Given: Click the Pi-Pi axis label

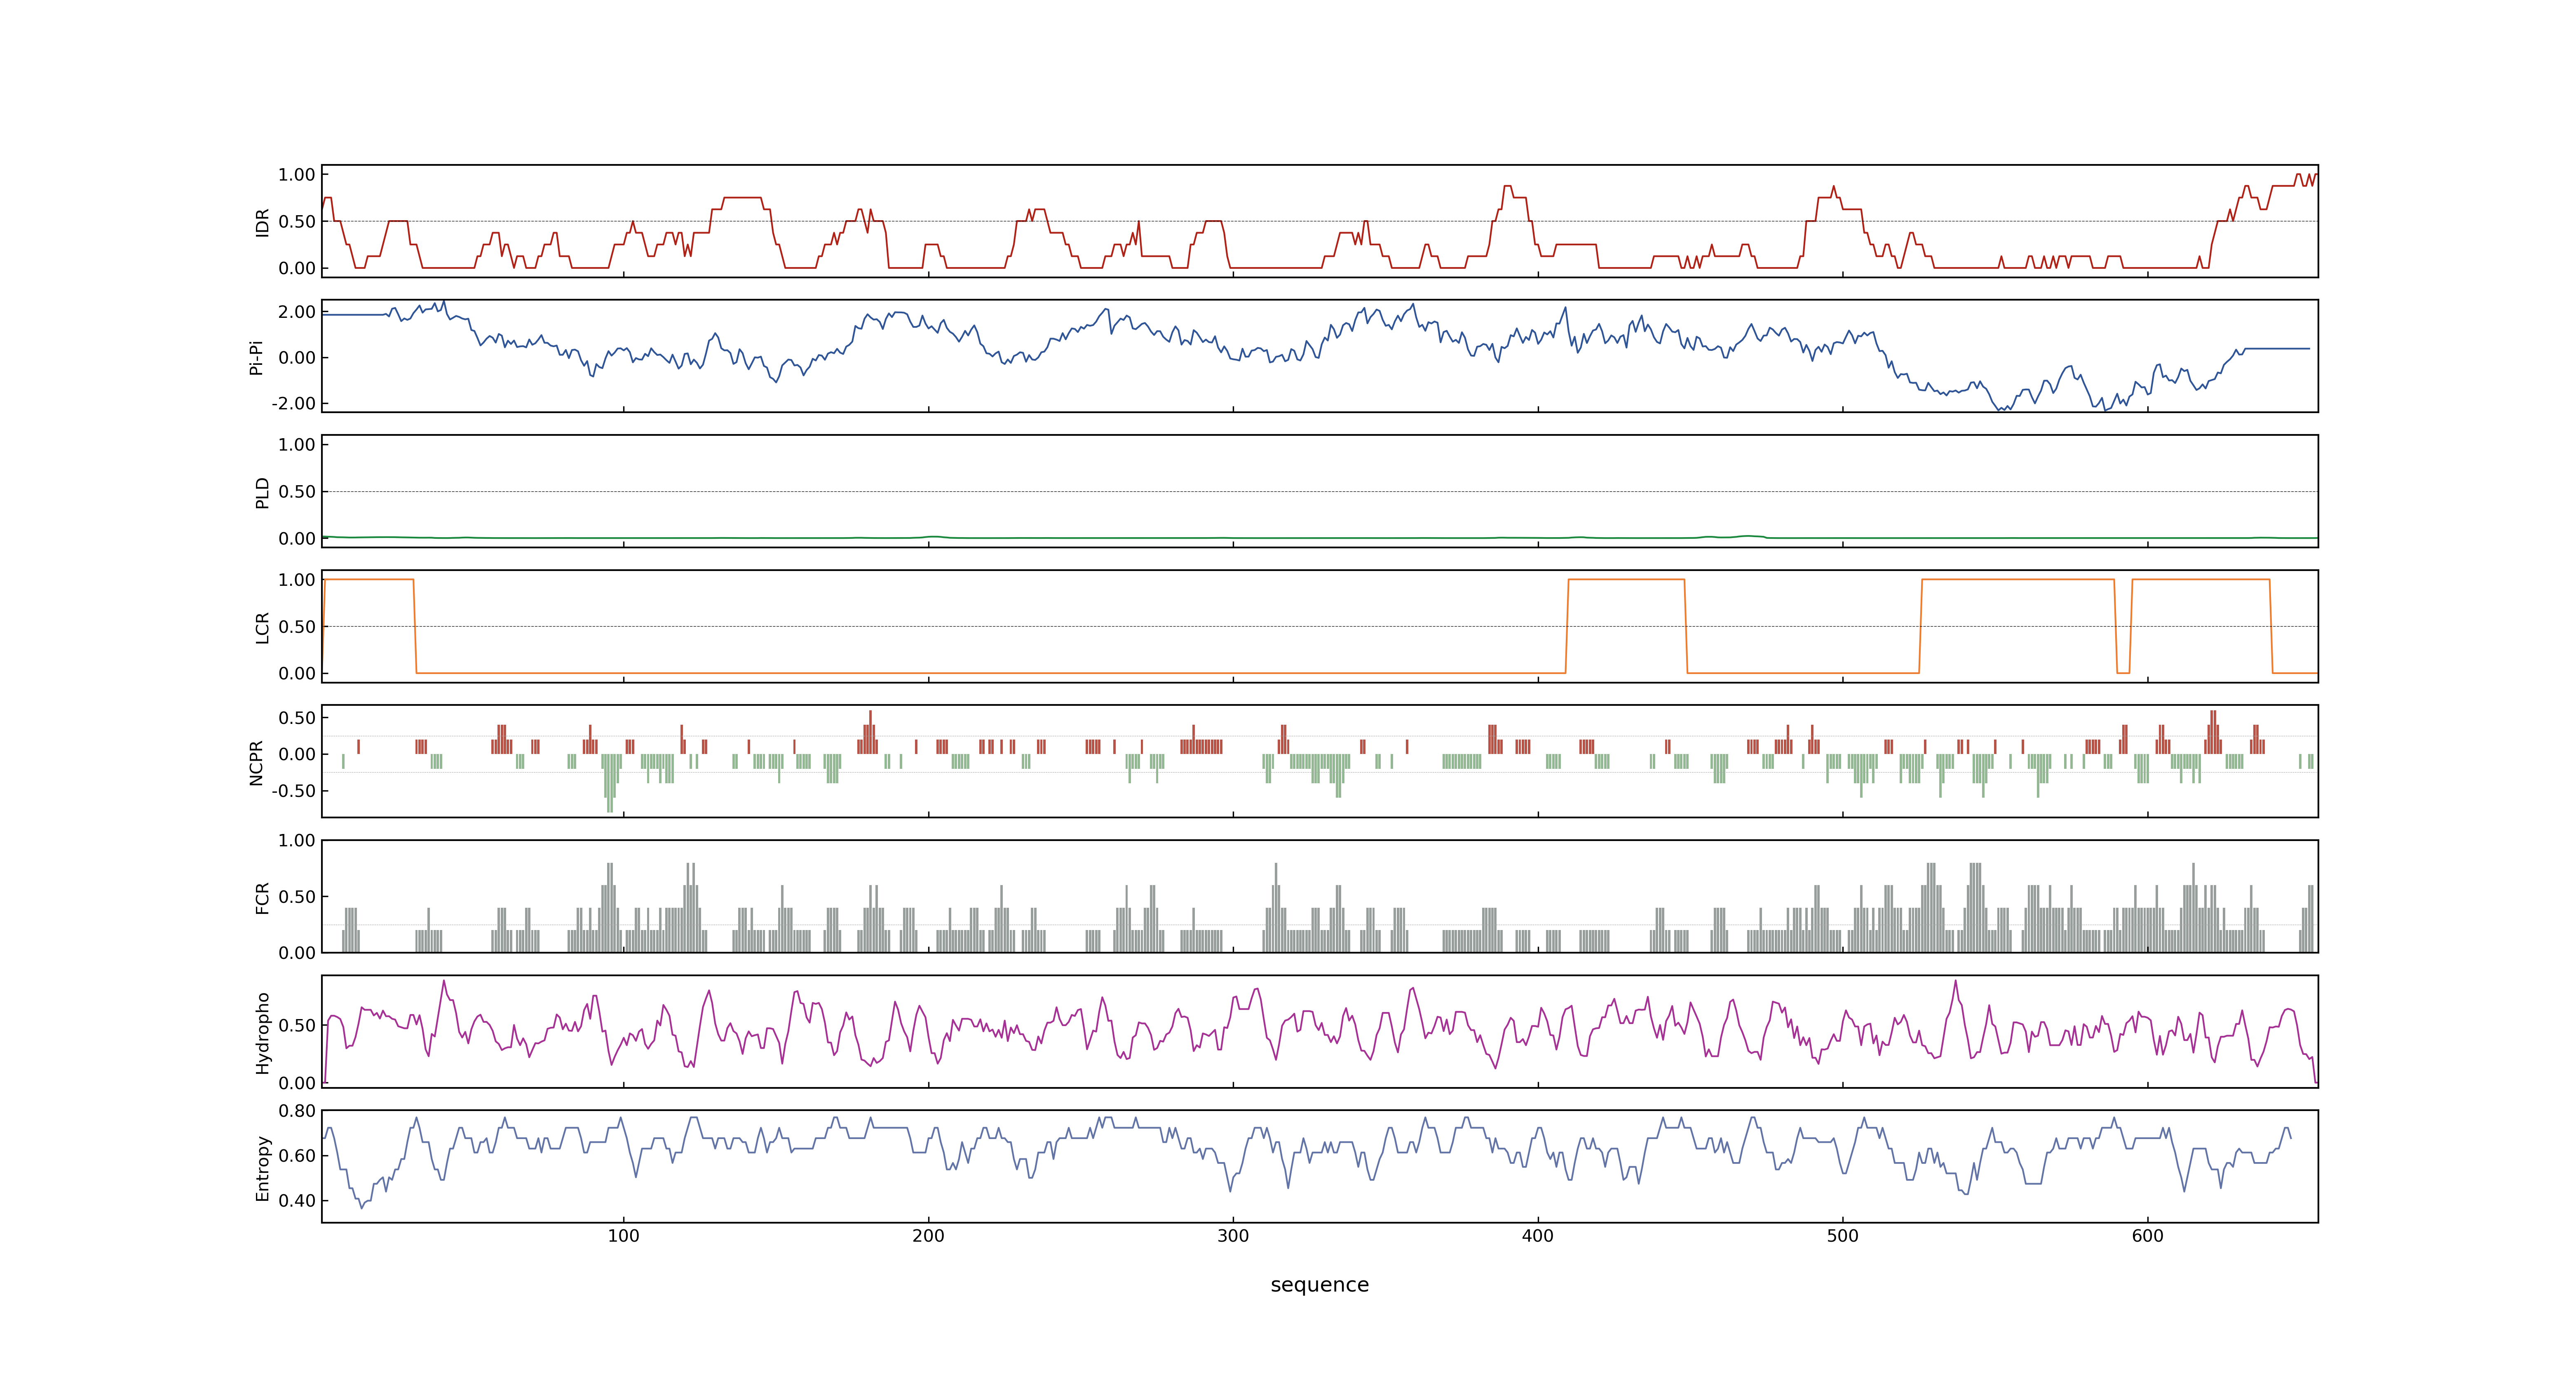Looking at the screenshot, I should pyautogui.click(x=256, y=357).
